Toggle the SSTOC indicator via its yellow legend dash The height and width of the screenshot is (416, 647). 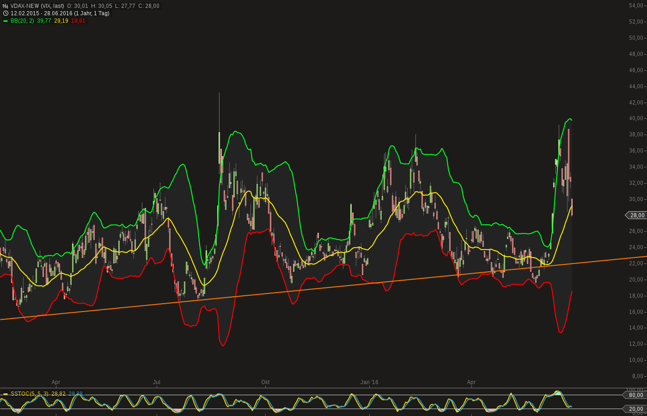pos(6,393)
